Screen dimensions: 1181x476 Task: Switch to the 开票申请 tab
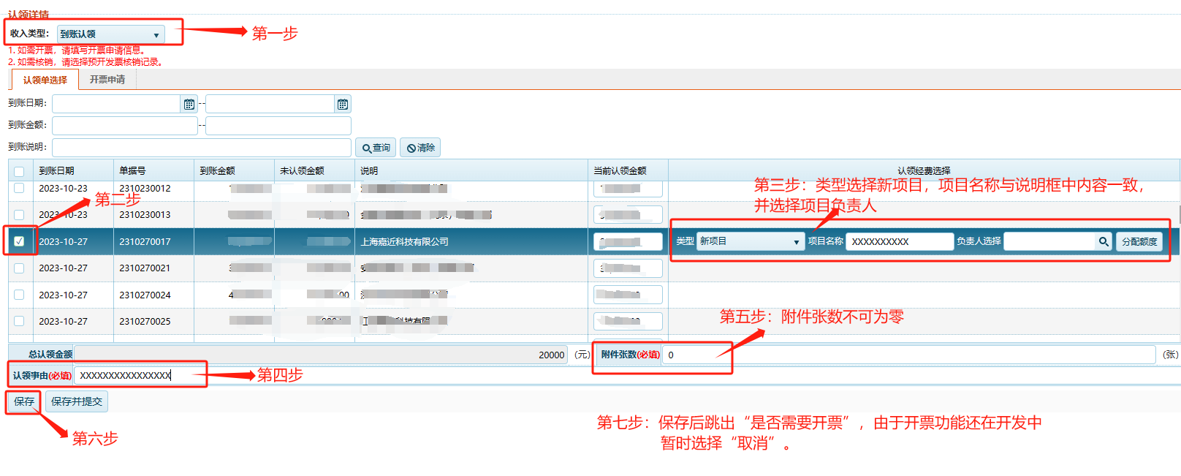(x=107, y=80)
